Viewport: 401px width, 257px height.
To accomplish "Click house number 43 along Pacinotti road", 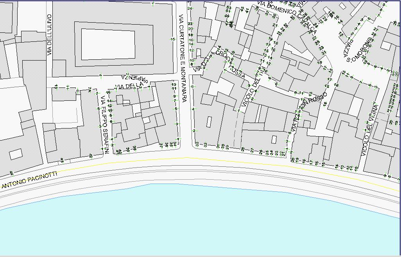I will click(62, 160).
